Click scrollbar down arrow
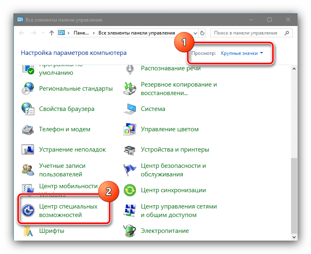The image size is (311, 254). coord(294,237)
